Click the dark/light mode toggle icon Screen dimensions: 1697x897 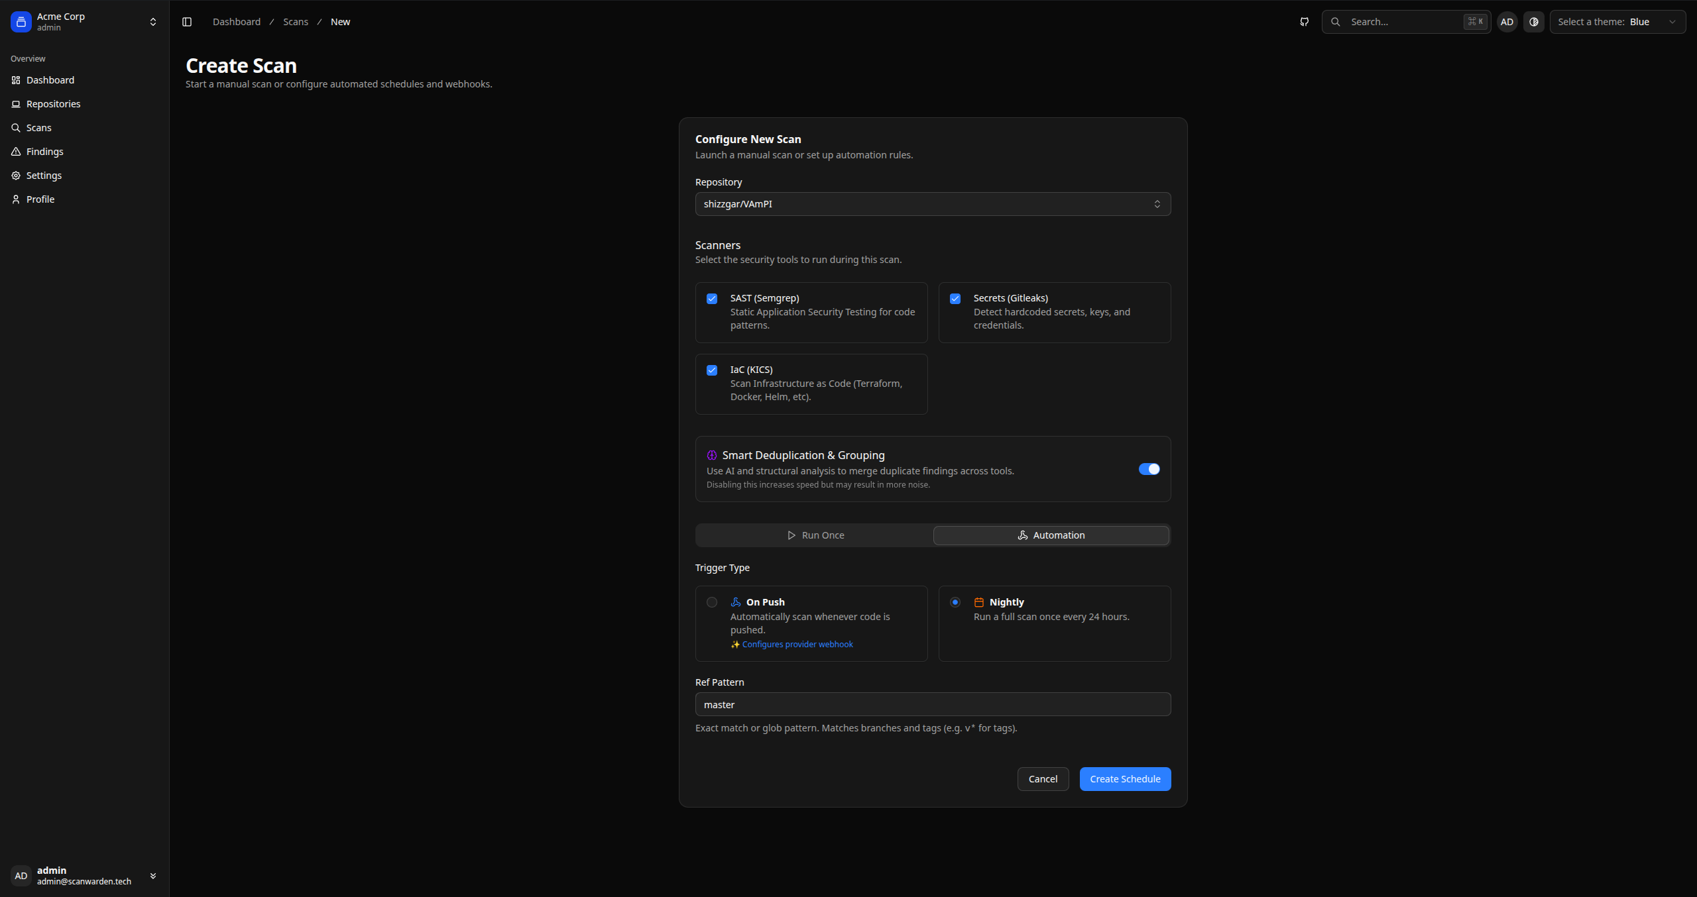tap(1533, 22)
